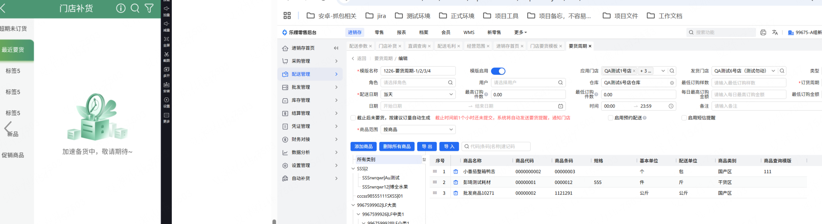Click the info icon next to 门店补货
This screenshot has height=224, width=822.
tap(121, 8)
